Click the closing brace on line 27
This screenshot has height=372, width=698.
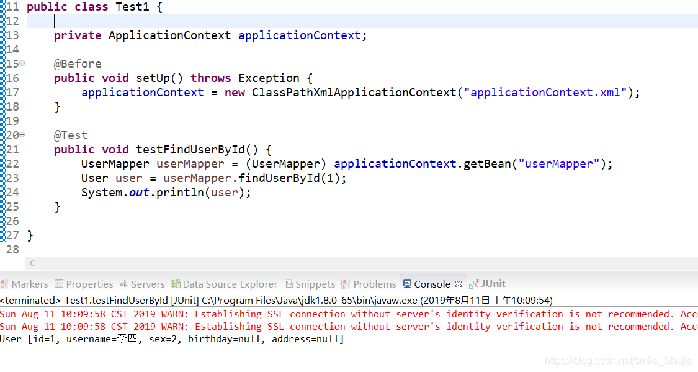[x=30, y=235]
